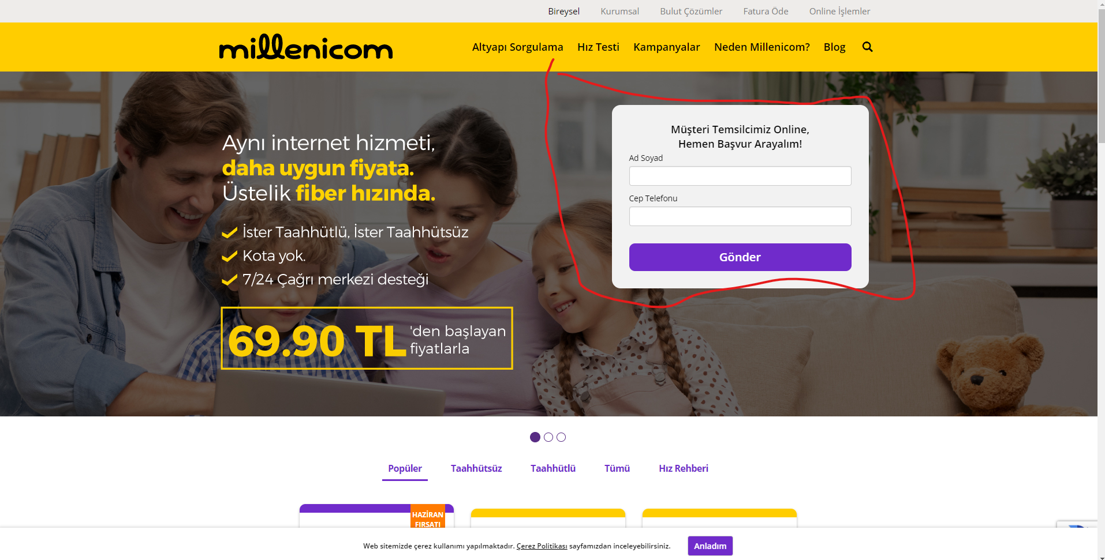Switch to the third carousel slide dot
Screen dimensions: 1105x560
point(561,437)
